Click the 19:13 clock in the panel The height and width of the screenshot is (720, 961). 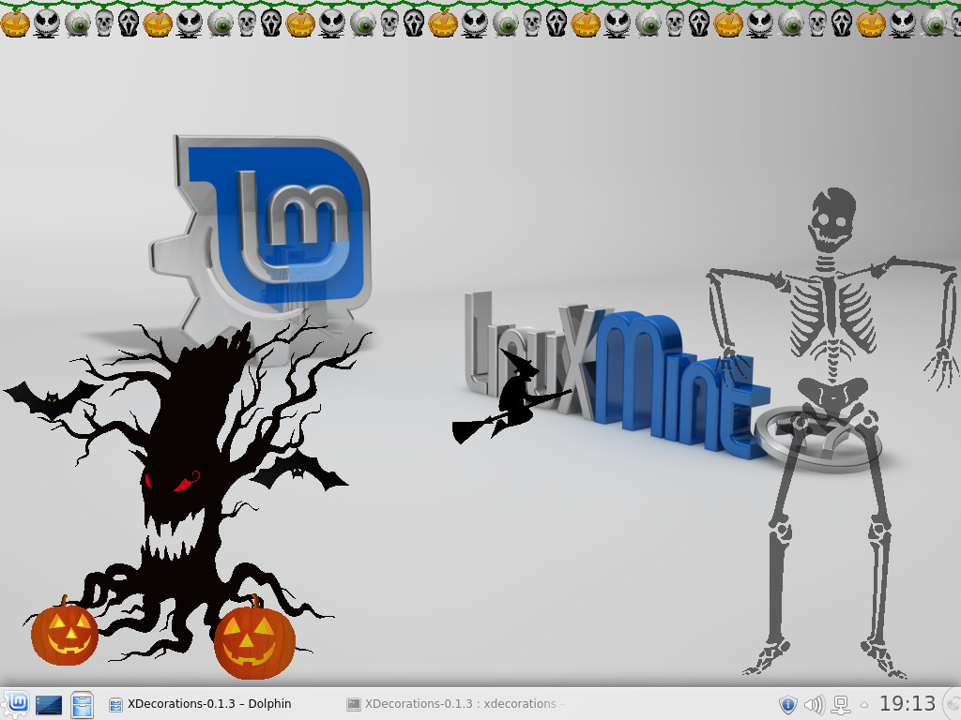[908, 704]
